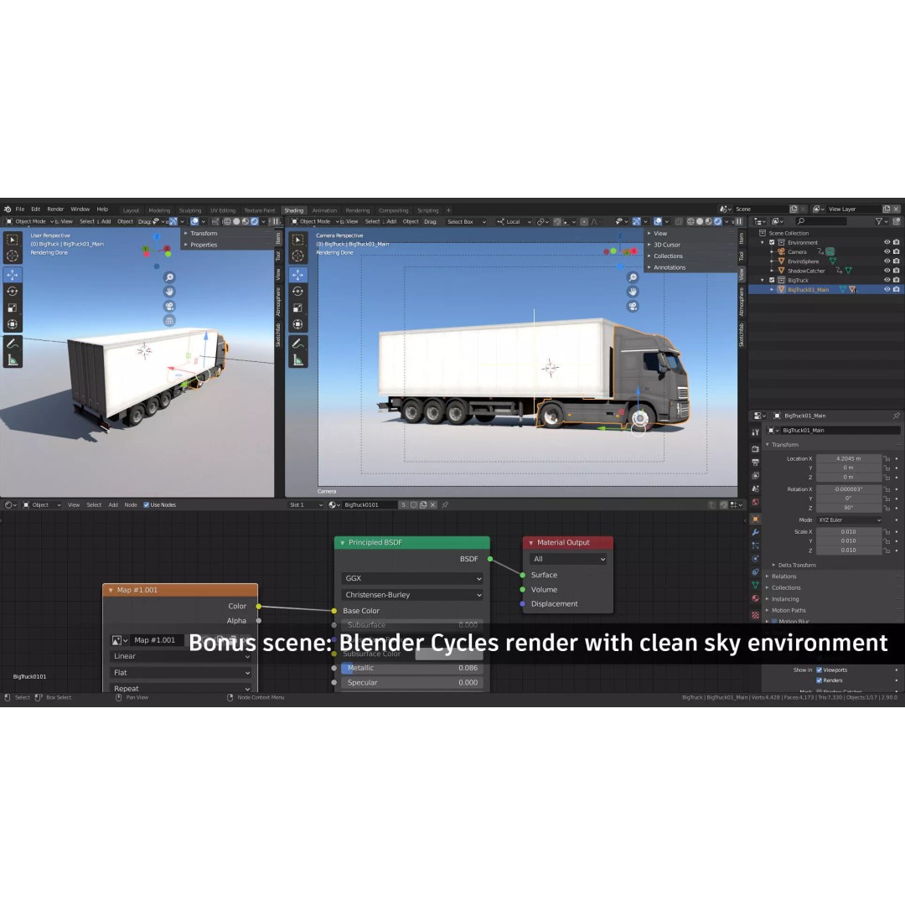This screenshot has height=905, width=905.
Task: Select the Move tool in the left viewport toolbar
Action: click(12, 276)
